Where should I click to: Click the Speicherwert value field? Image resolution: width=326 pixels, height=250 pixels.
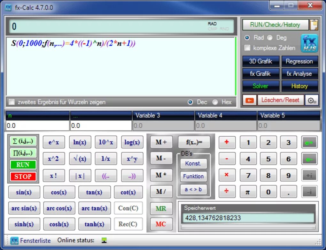coord(248,218)
